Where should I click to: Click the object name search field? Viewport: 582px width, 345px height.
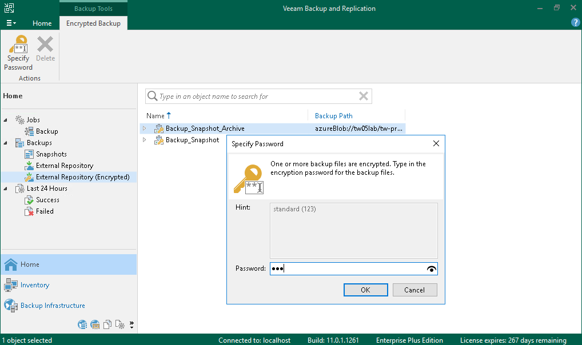(x=258, y=97)
